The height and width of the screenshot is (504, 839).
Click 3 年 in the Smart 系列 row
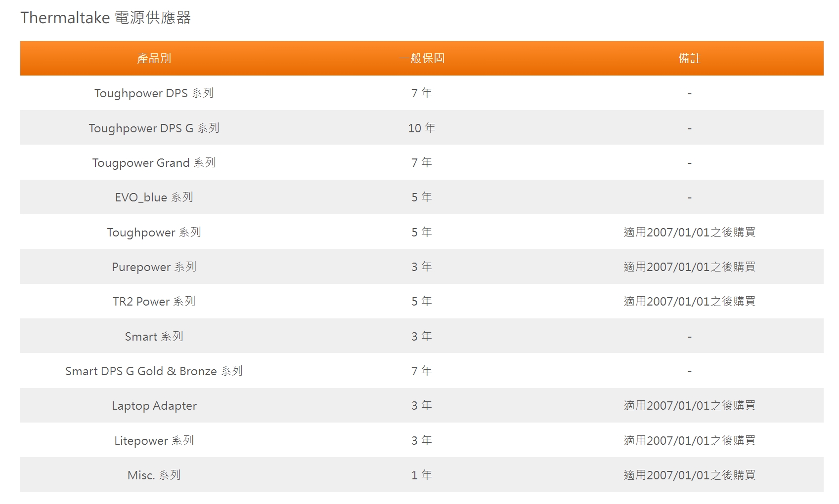[x=422, y=336]
